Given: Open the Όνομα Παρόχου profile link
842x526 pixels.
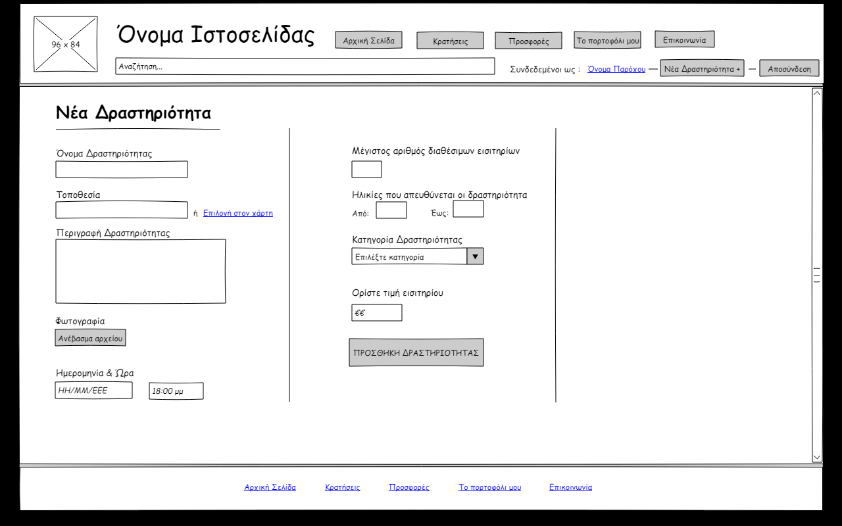Looking at the screenshot, I should click(x=616, y=69).
